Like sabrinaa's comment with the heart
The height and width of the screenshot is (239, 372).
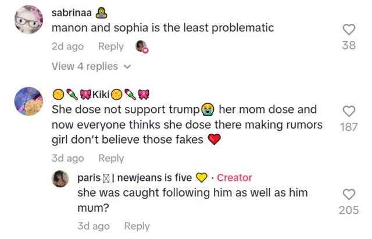point(349,29)
